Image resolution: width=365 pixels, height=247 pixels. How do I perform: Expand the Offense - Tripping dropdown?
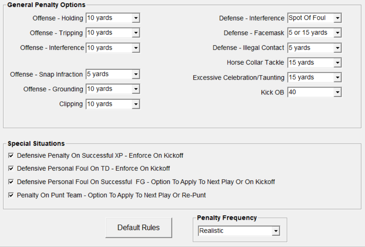coord(136,33)
